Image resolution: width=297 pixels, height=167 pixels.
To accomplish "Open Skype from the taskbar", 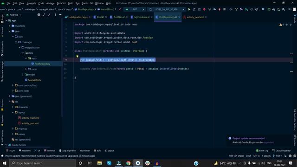I will tap(109, 163).
